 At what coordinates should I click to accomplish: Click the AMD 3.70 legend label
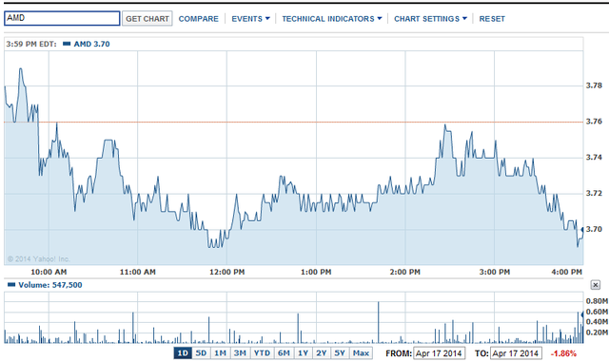click(x=92, y=44)
